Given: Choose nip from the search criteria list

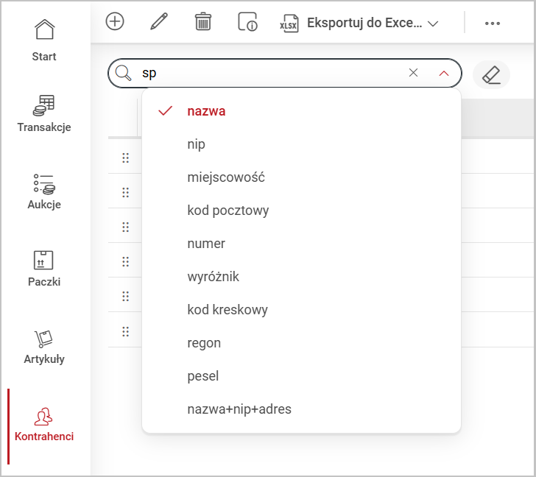Looking at the screenshot, I should pos(196,144).
